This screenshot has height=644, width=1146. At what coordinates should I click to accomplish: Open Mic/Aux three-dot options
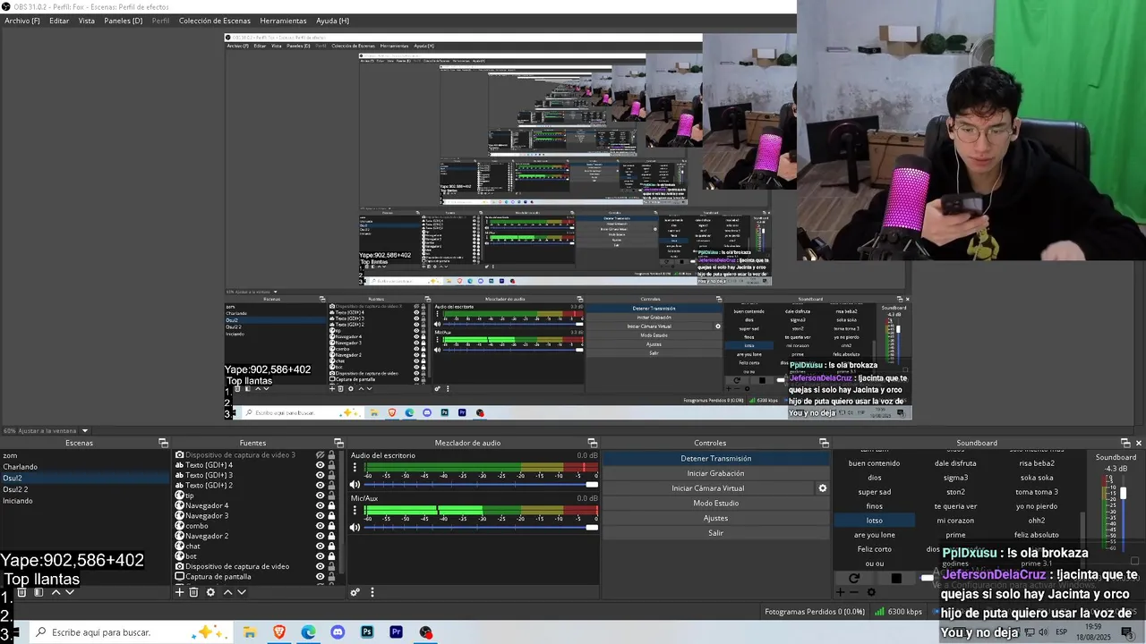tap(355, 511)
